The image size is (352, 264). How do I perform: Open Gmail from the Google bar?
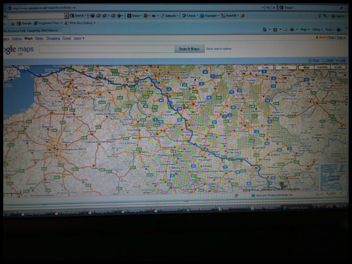[67, 39]
